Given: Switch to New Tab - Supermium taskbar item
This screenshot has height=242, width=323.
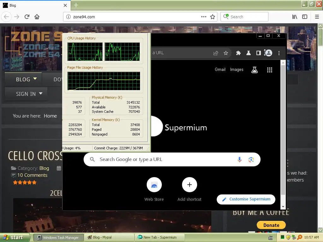Looking at the screenshot, I should coord(159,238).
